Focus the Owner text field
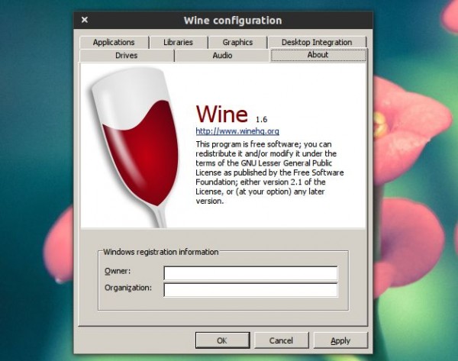Viewport: 458px width, 361px height. point(250,272)
